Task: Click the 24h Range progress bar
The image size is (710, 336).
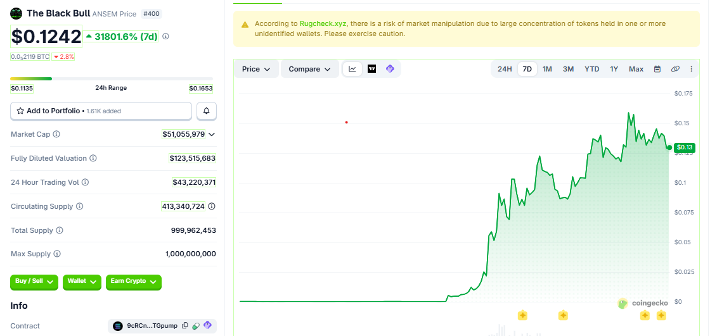Action: coord(112,78)
